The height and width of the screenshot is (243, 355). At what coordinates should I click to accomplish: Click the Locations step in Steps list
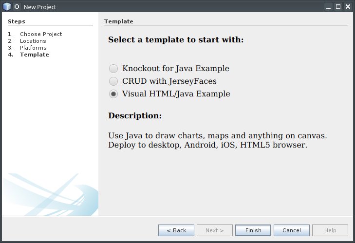pyautogui.click(x=33, y=41)
